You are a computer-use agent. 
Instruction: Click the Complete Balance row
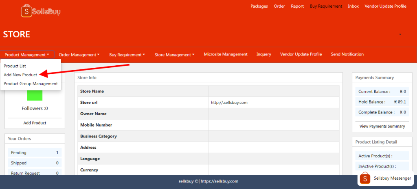tap(382, 112)
